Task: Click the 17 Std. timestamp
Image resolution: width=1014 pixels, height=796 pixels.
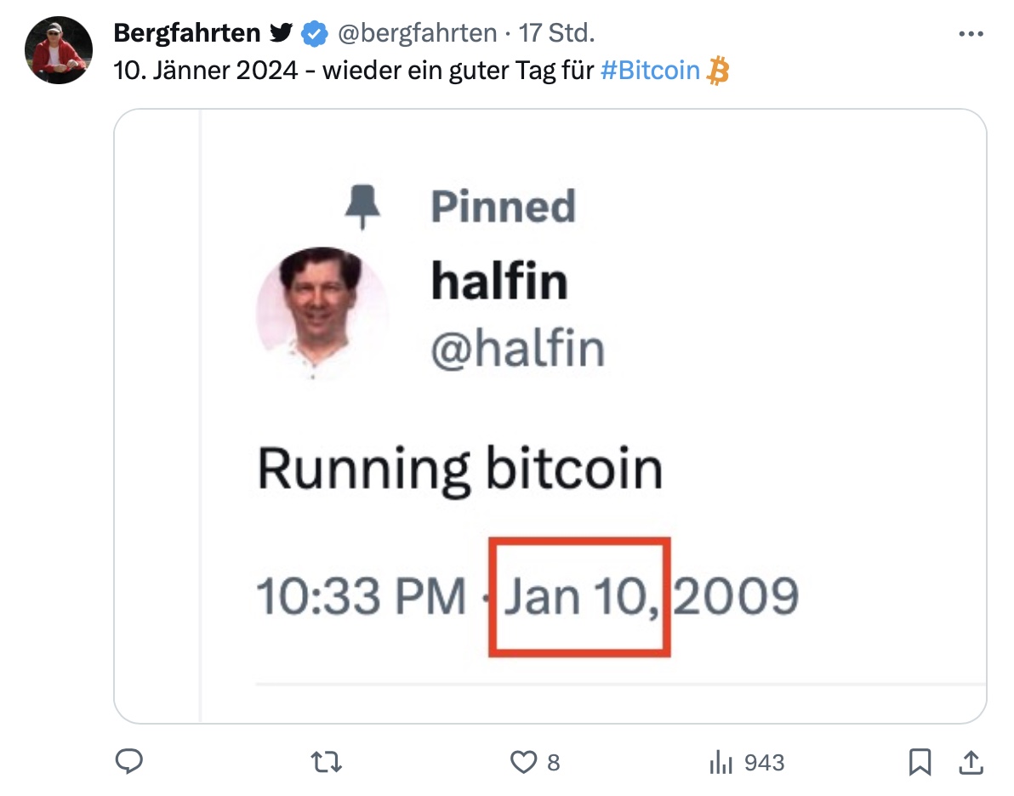Action: pos(557,34)
